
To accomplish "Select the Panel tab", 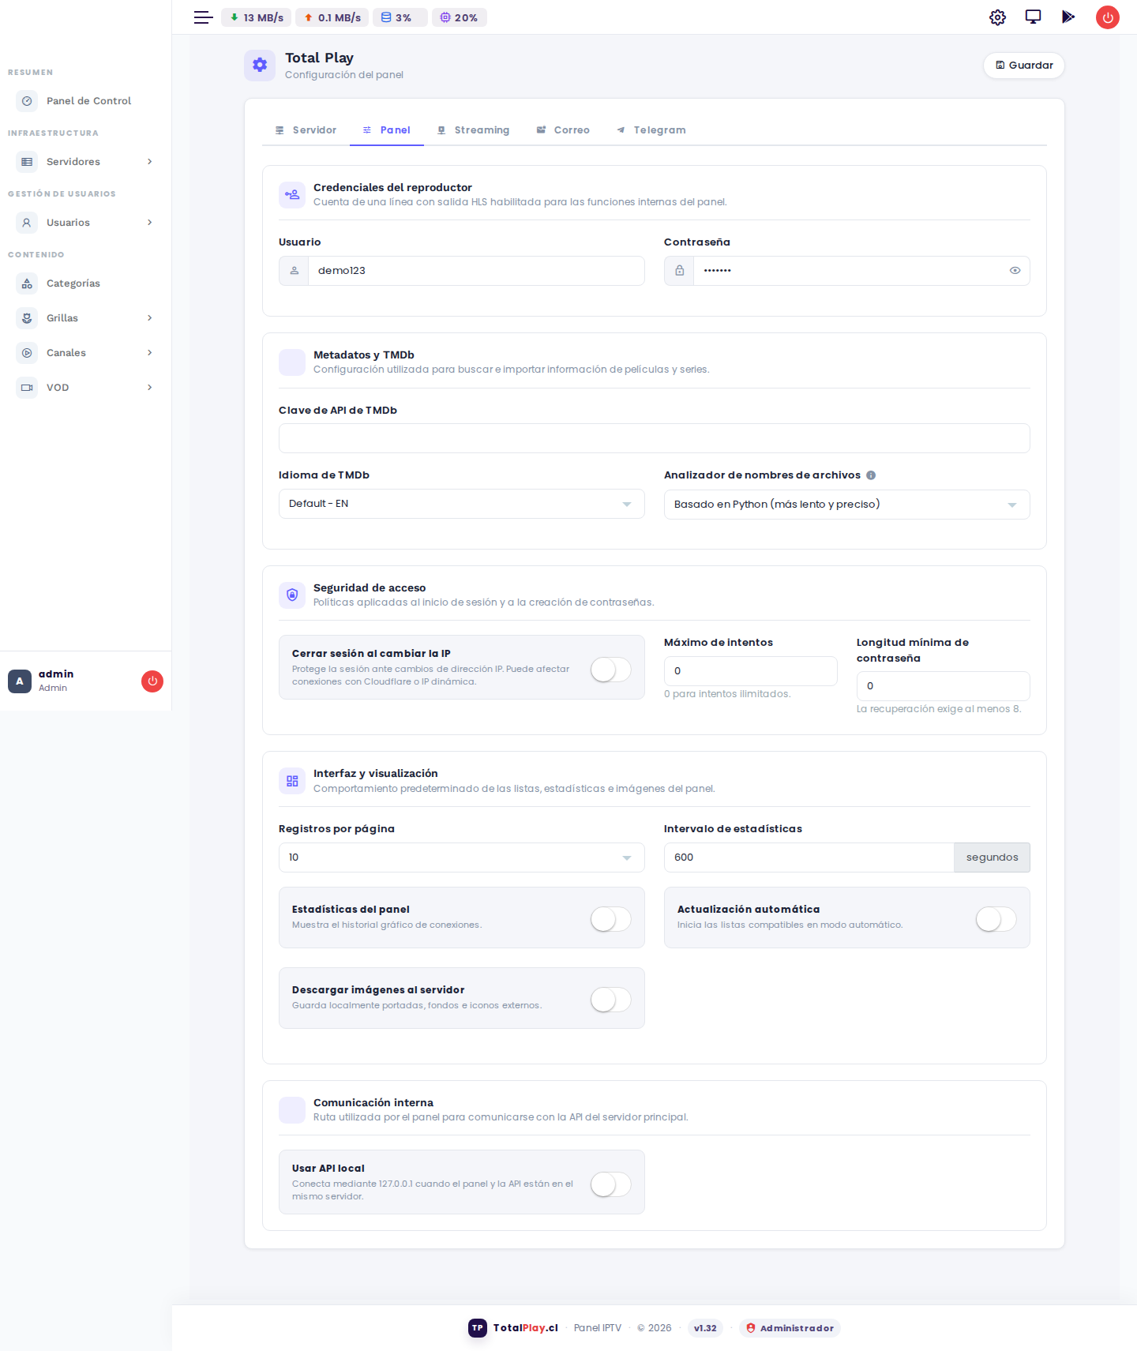I will point(387,130).
